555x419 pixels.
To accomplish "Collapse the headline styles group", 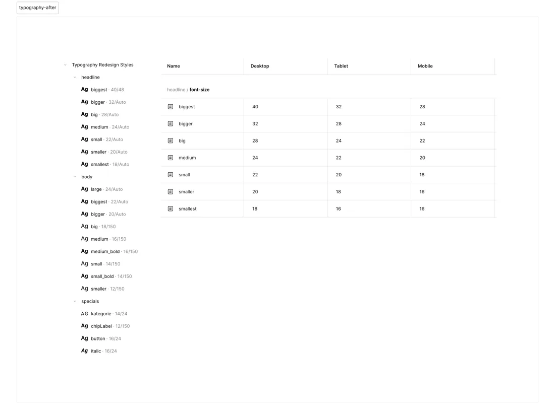I will point(75,78).
